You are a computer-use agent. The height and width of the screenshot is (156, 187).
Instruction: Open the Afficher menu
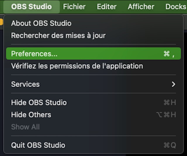point(141,6)
